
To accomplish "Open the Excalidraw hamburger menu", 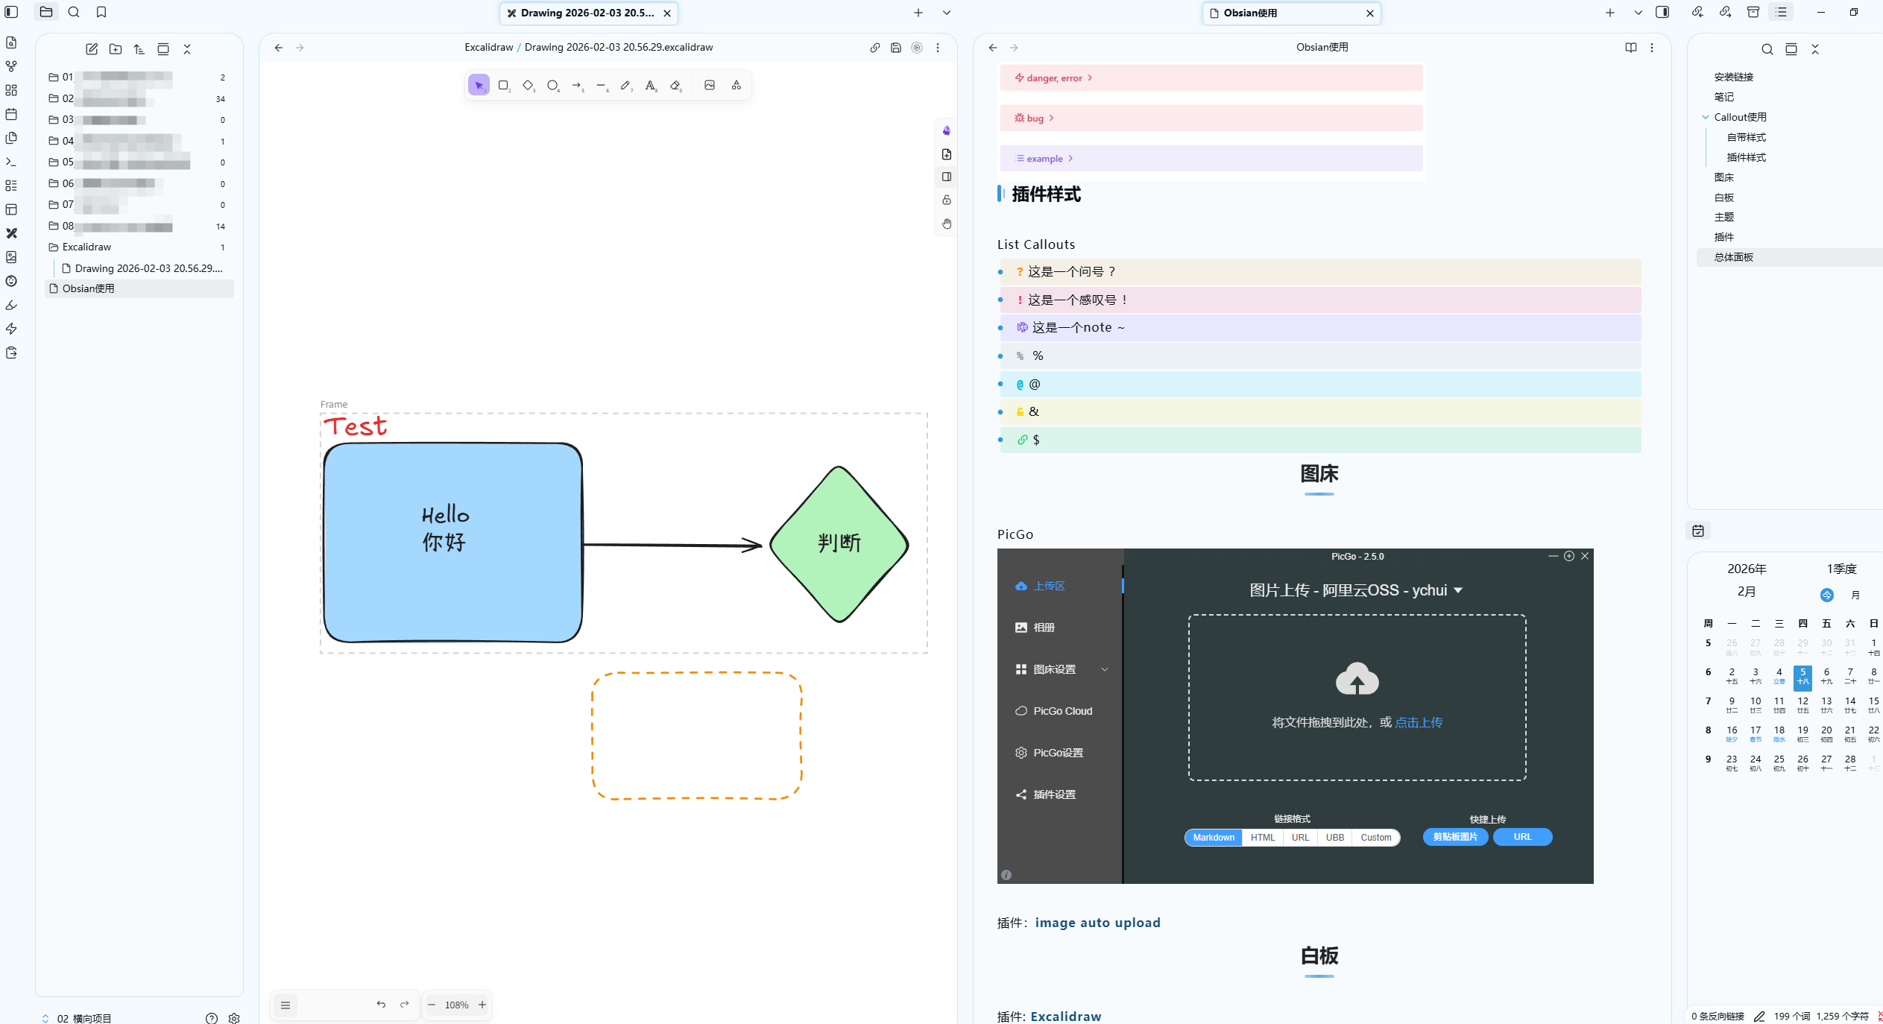I will [x=286, y=1005].
